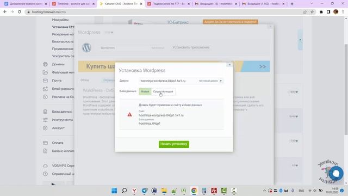Click the WordPress logo in the background panel

(x=86, y=47)
